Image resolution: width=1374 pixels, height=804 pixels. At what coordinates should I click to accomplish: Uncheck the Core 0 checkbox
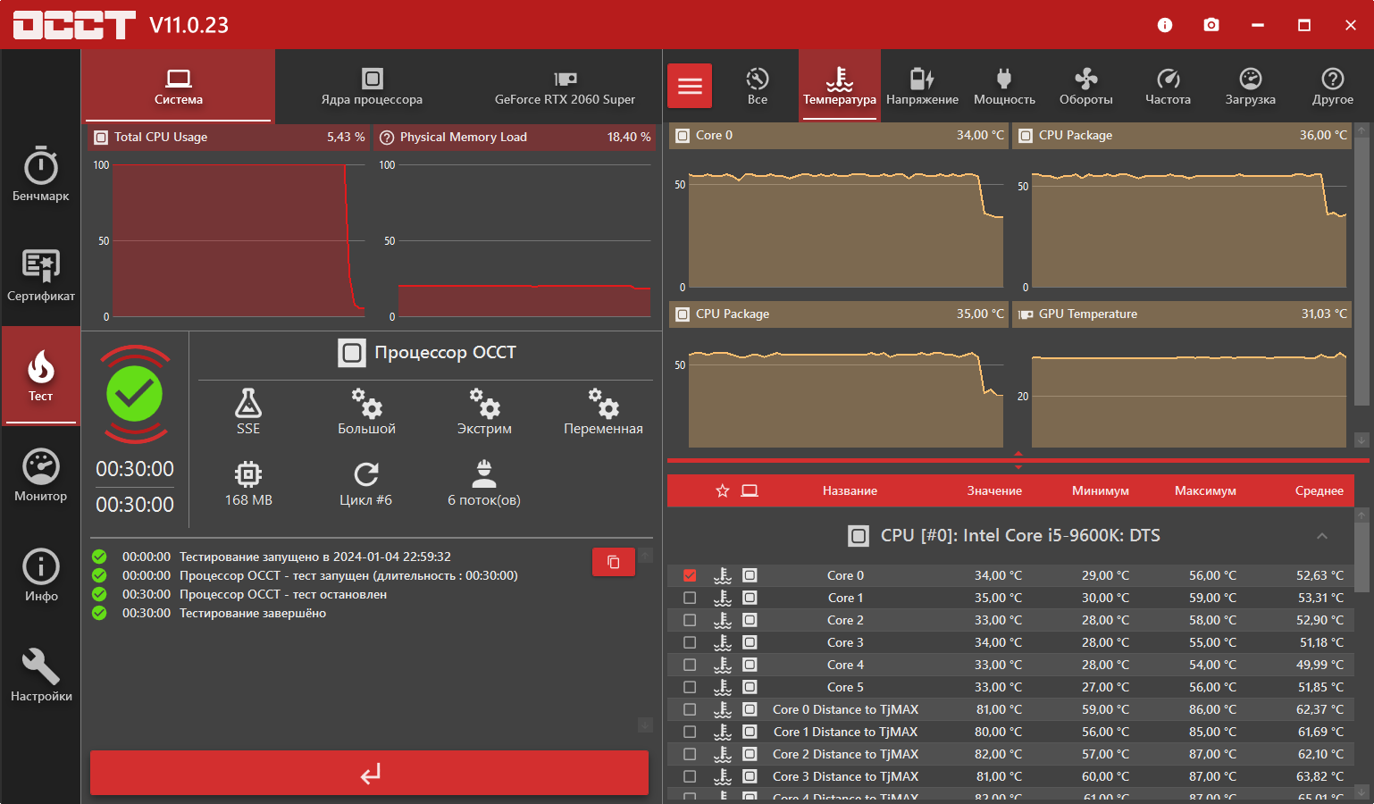pos(690,575)
